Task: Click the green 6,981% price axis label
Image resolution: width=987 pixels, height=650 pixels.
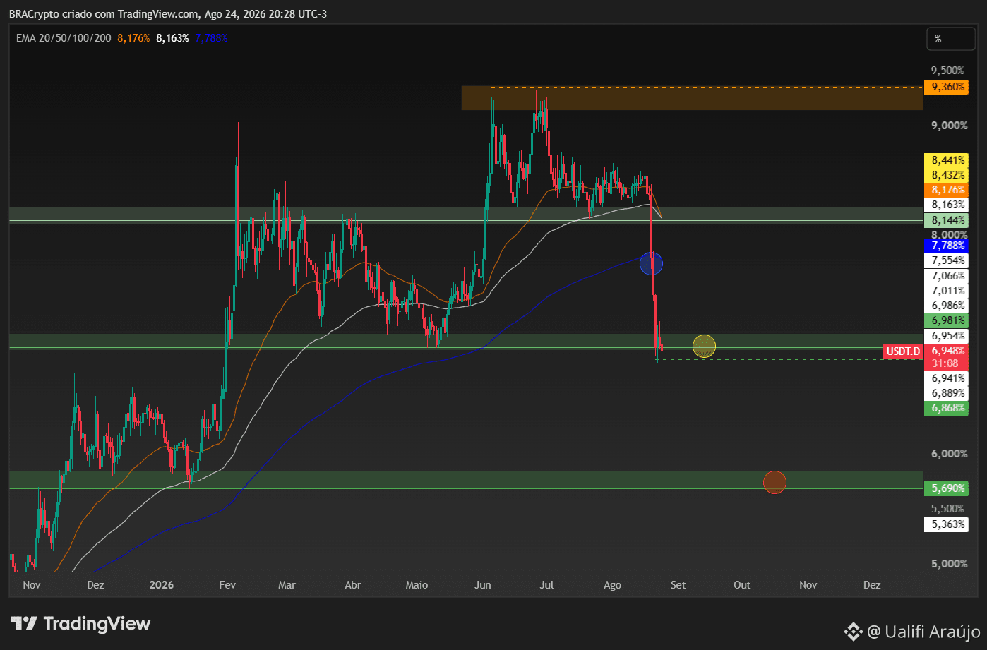Action: (945, 320)
